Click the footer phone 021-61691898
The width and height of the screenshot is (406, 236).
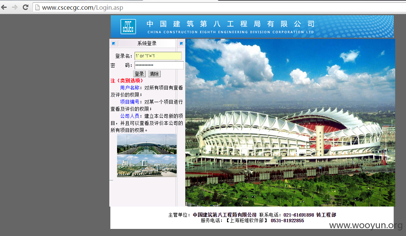click(x=299, y=215)
